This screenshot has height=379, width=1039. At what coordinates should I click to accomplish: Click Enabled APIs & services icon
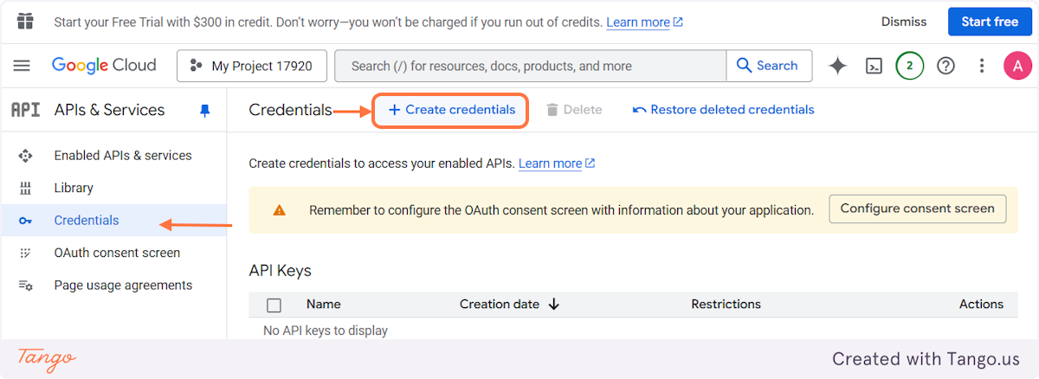click(25, 156)
